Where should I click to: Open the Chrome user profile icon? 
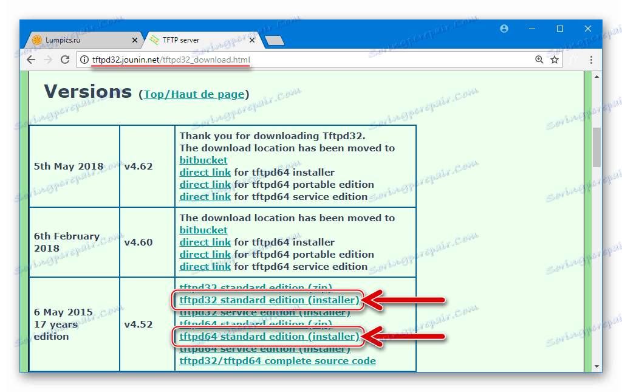(x=504, y=29)
